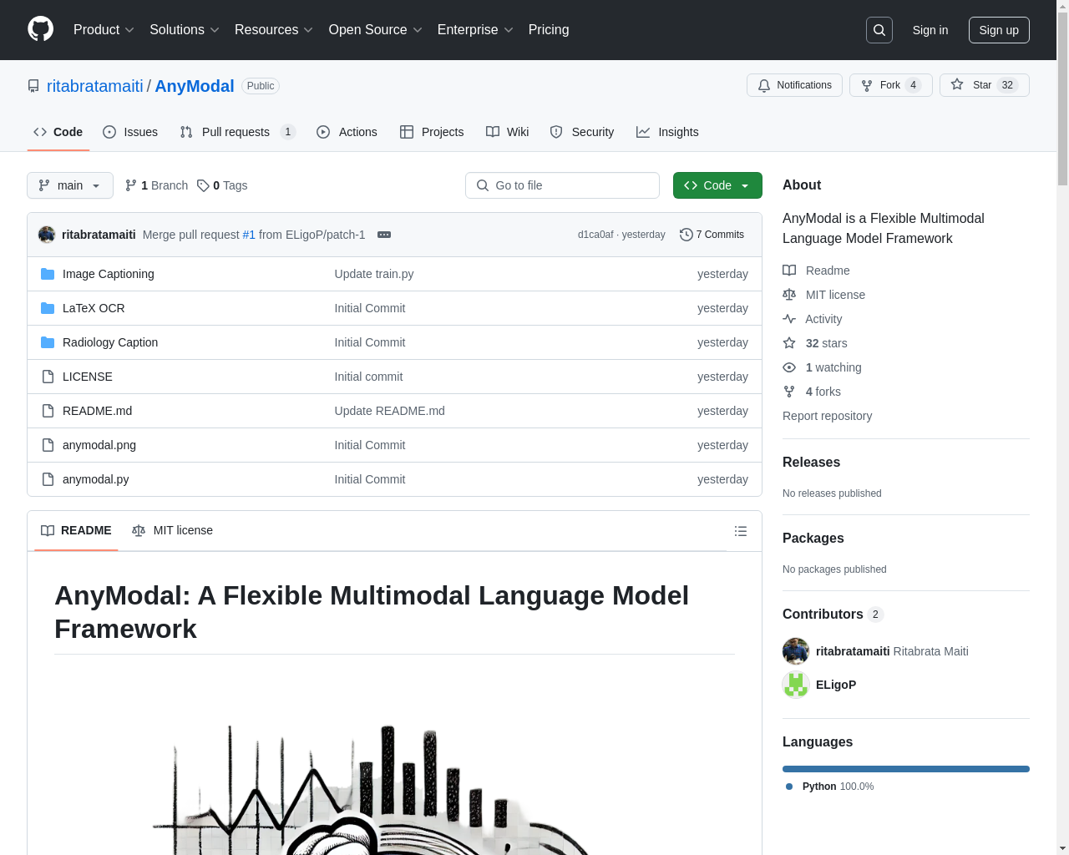This screenshot has height=855, width=1069.
Task: Open the Image Captioning folder
Action: point(109,274)
